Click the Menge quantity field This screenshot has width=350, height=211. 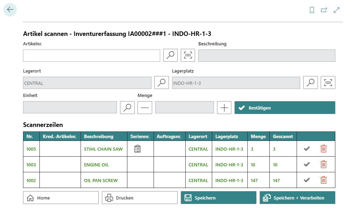point(185,107)
